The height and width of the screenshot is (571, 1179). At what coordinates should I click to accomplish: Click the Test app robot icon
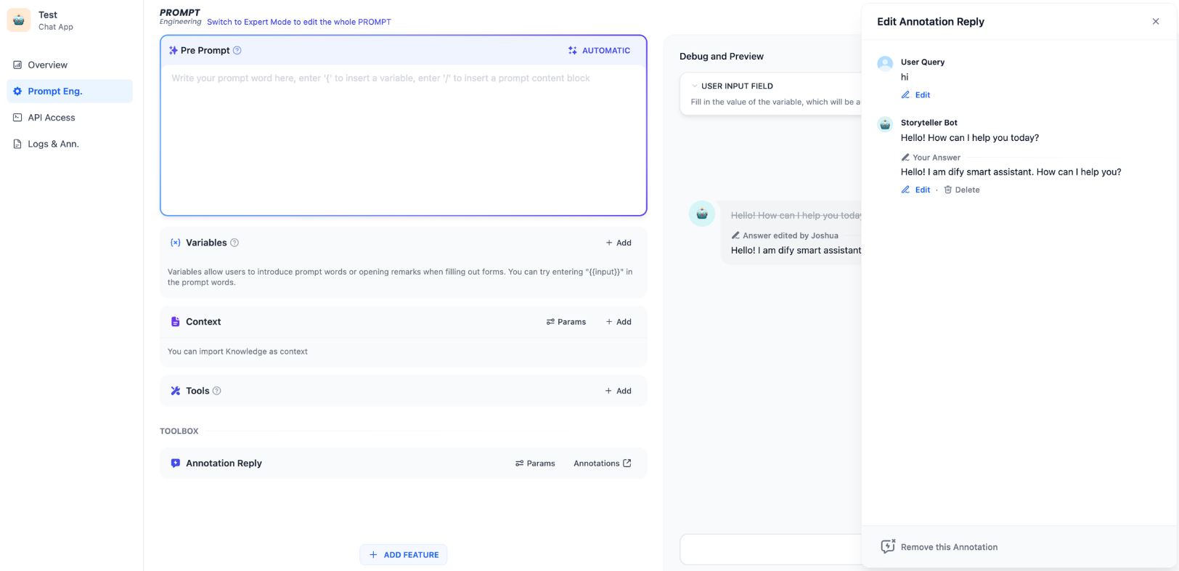point(19,20)
